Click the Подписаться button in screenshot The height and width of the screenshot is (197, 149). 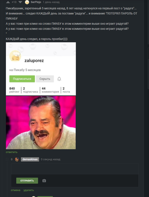[x=22, y=79]
